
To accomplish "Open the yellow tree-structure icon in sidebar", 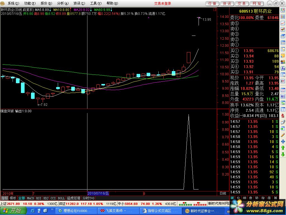I will point(283,49).
